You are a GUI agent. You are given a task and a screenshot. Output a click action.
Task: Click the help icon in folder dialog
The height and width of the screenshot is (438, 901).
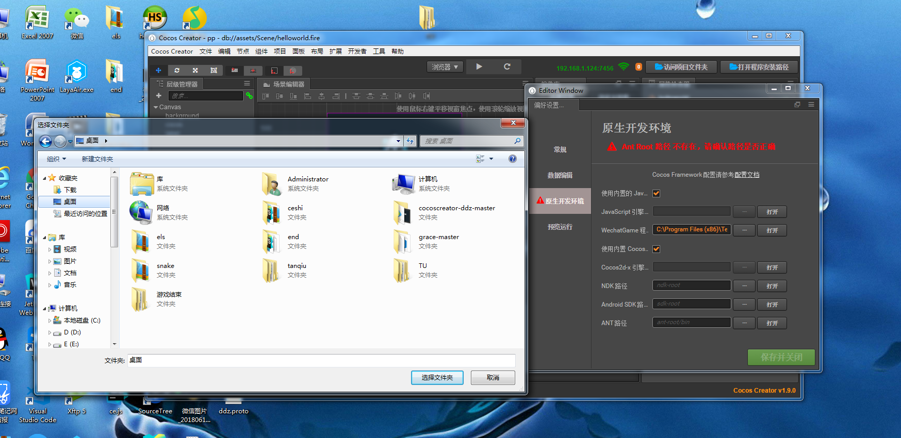click(x=512, y=159)
